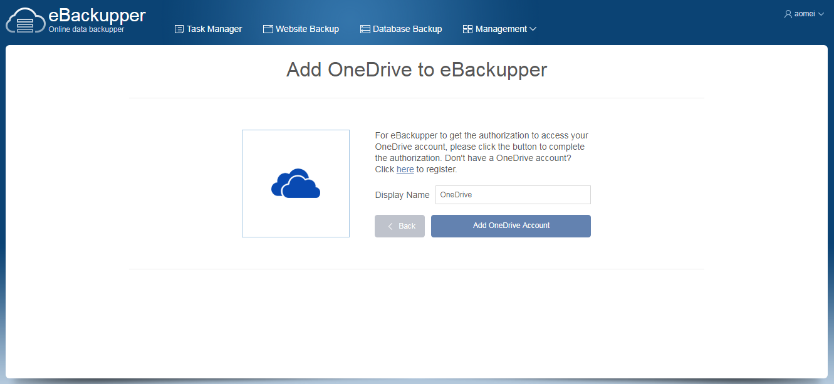
Task: Expand the Management dropdown chevron
Action: [533, 29]
